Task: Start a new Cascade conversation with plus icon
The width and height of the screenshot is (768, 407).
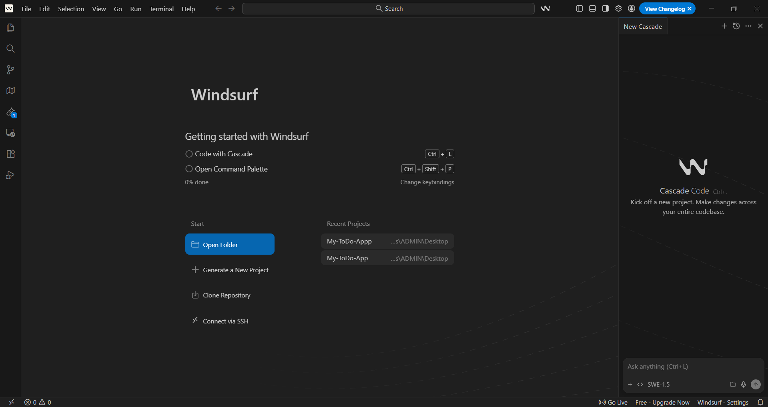Action: 724,26
